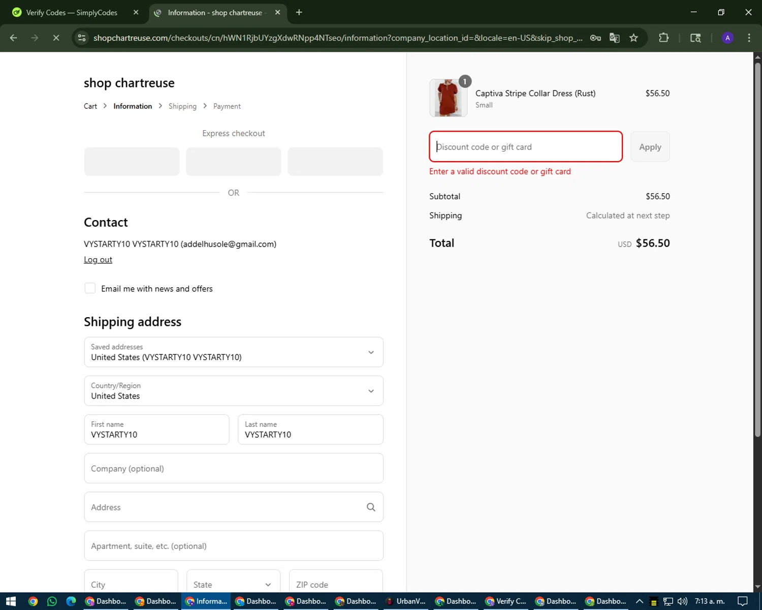Image resolution: width=762 pixels, height=610 pixels.
Task: Click the scrollbar down arrow
Action: 757,587
